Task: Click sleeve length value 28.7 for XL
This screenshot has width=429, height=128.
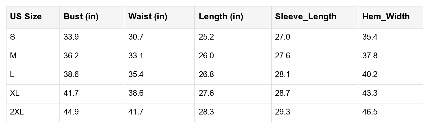Action: pos(282,93)
